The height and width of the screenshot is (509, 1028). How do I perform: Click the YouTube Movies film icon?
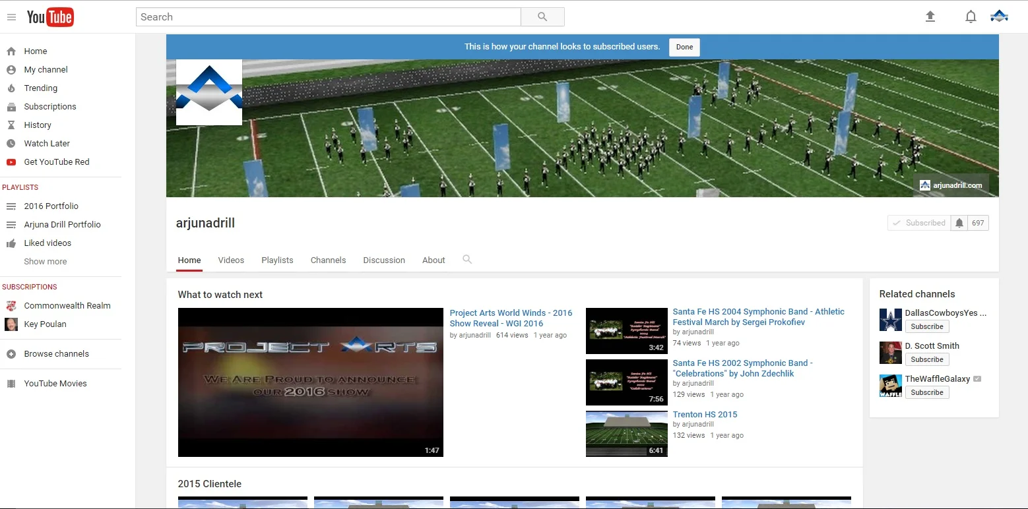click(x=11, y=383)
